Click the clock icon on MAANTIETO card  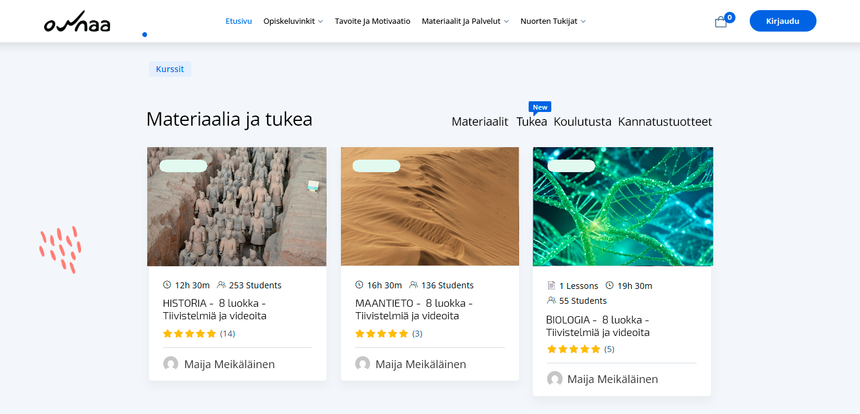pyautogui.click(x=359, y=285)
